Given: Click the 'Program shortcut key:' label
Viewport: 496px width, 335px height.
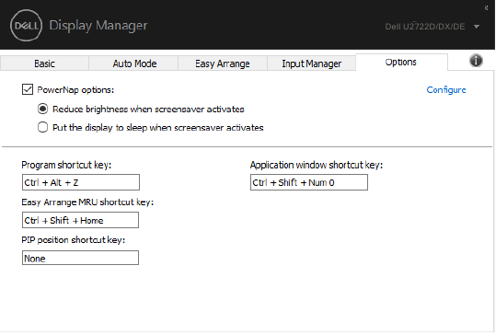Looking at the screenshot, I should point(66,165).
